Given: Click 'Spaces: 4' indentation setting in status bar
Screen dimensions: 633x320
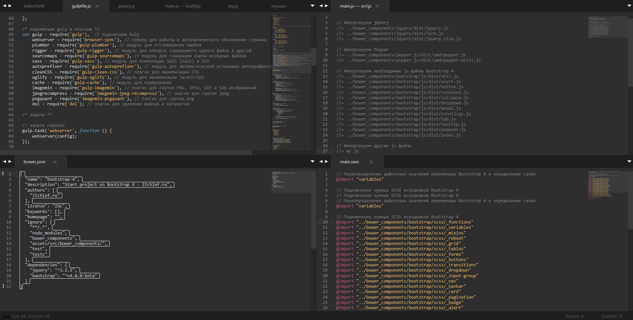Looking at the screenshot, I should tap(574, 316).
